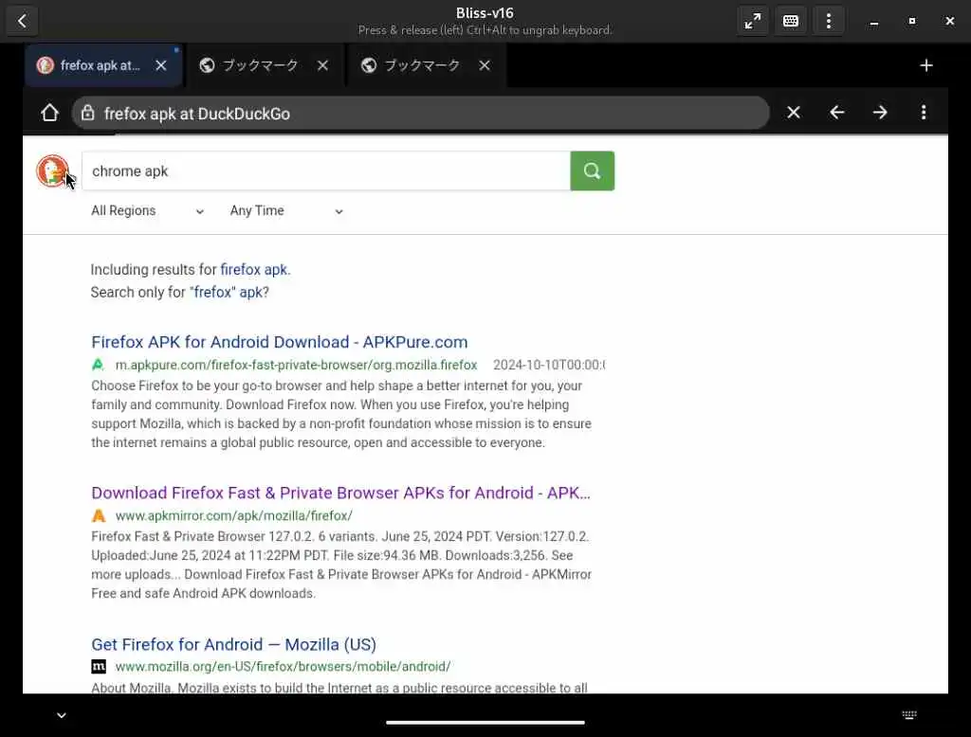
Task: Open the on-screen keyboard switcher icon
Action: [909, 715]
